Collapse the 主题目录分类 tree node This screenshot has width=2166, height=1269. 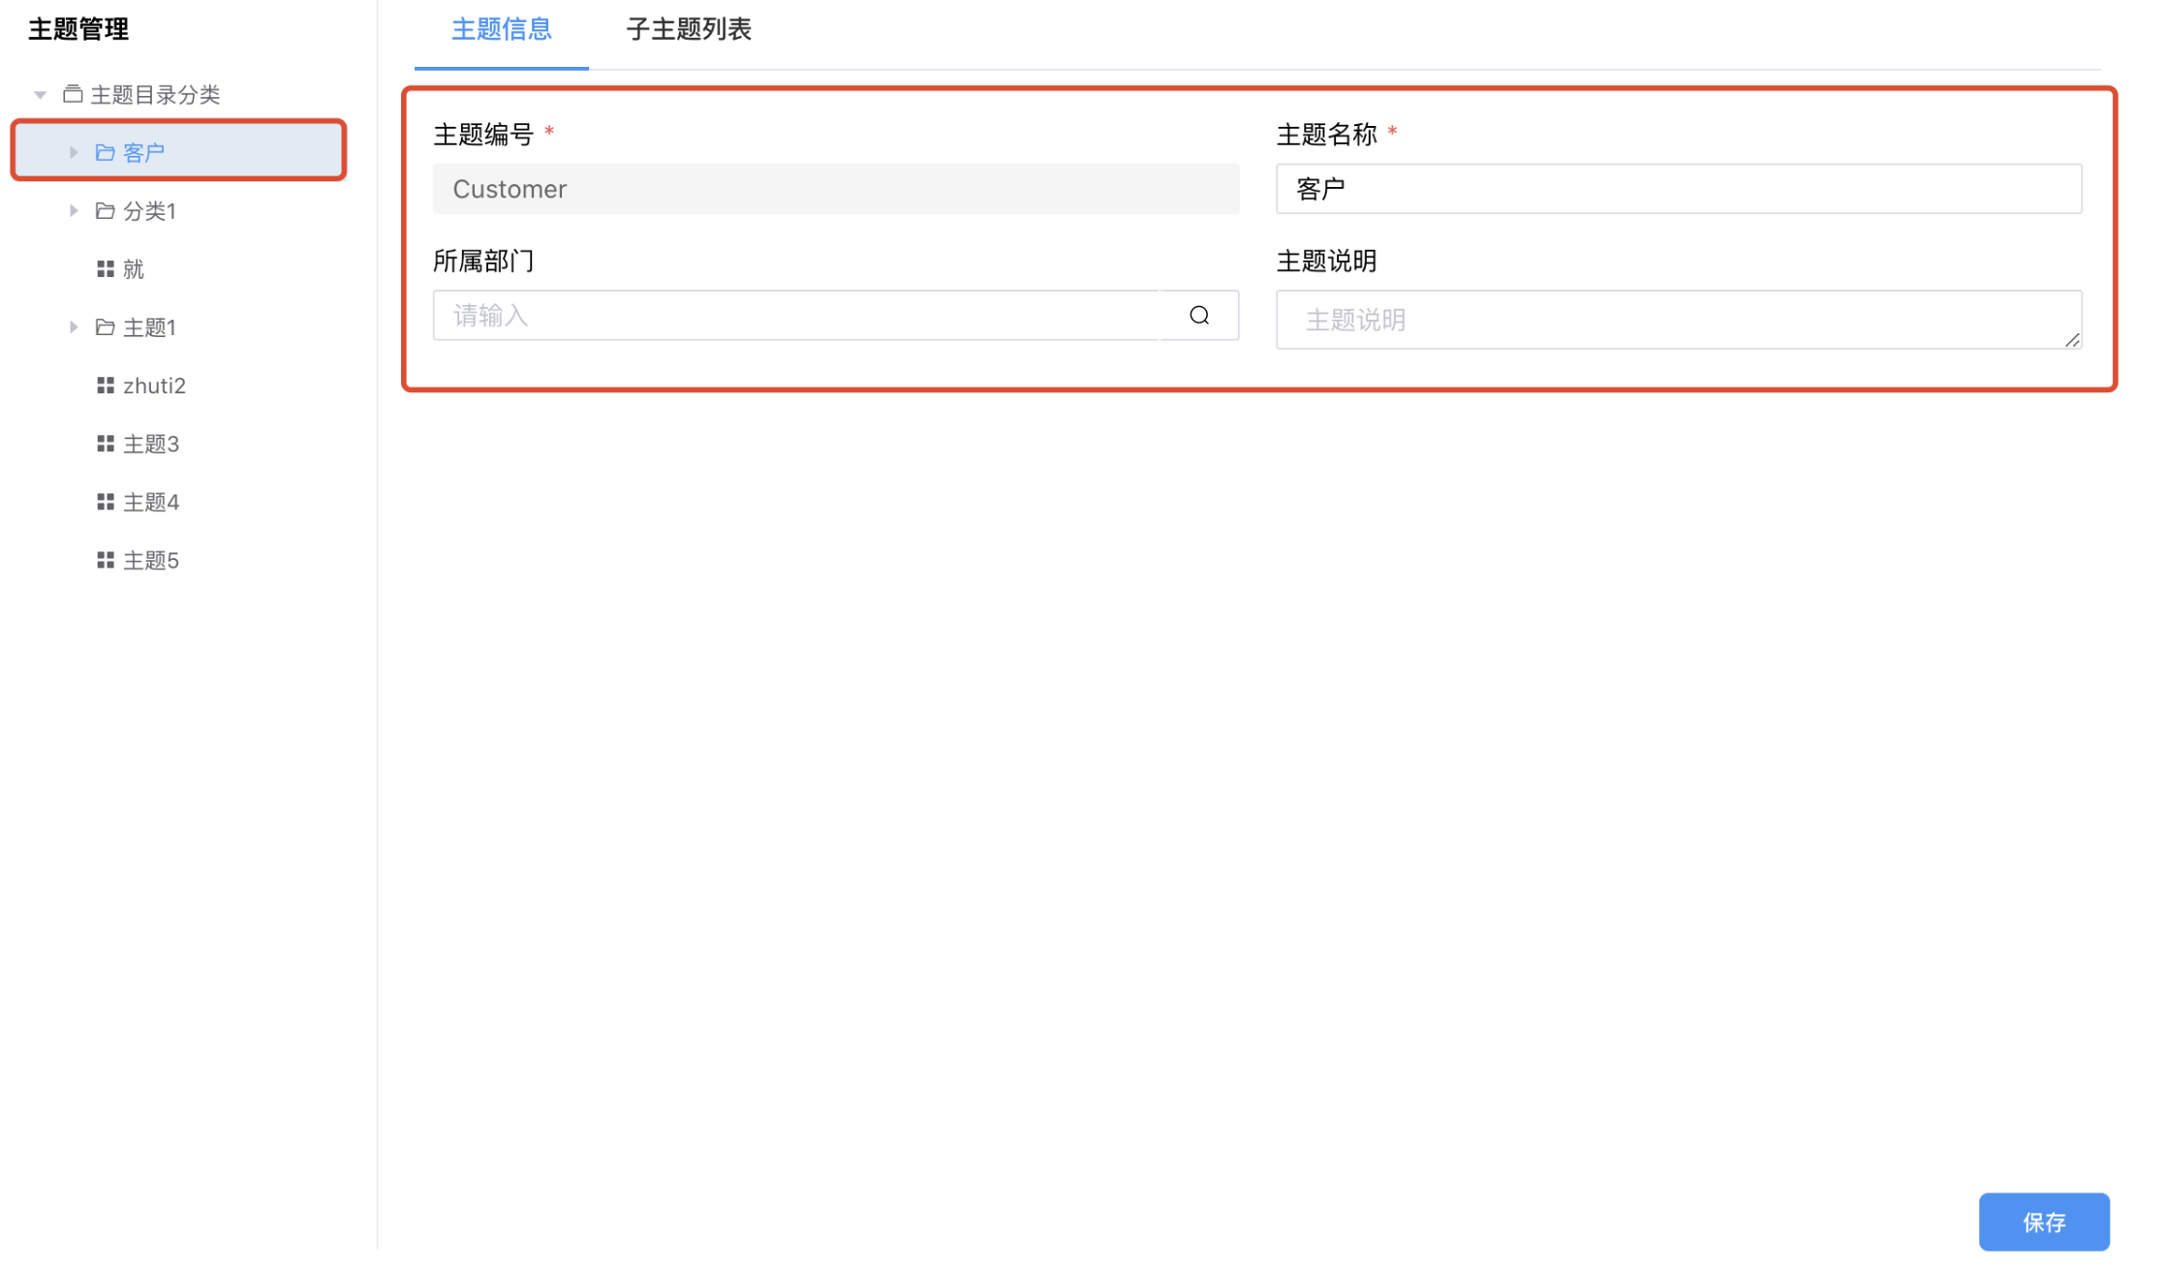click(39, 93)
